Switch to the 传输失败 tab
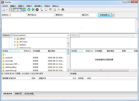This screenshot has height=101, width=139. [x=18, y=93]
